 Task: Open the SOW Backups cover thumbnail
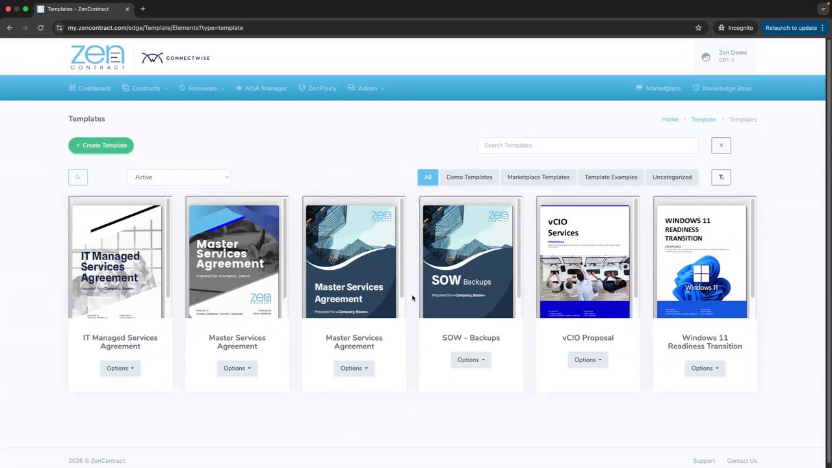click(468, 261)
